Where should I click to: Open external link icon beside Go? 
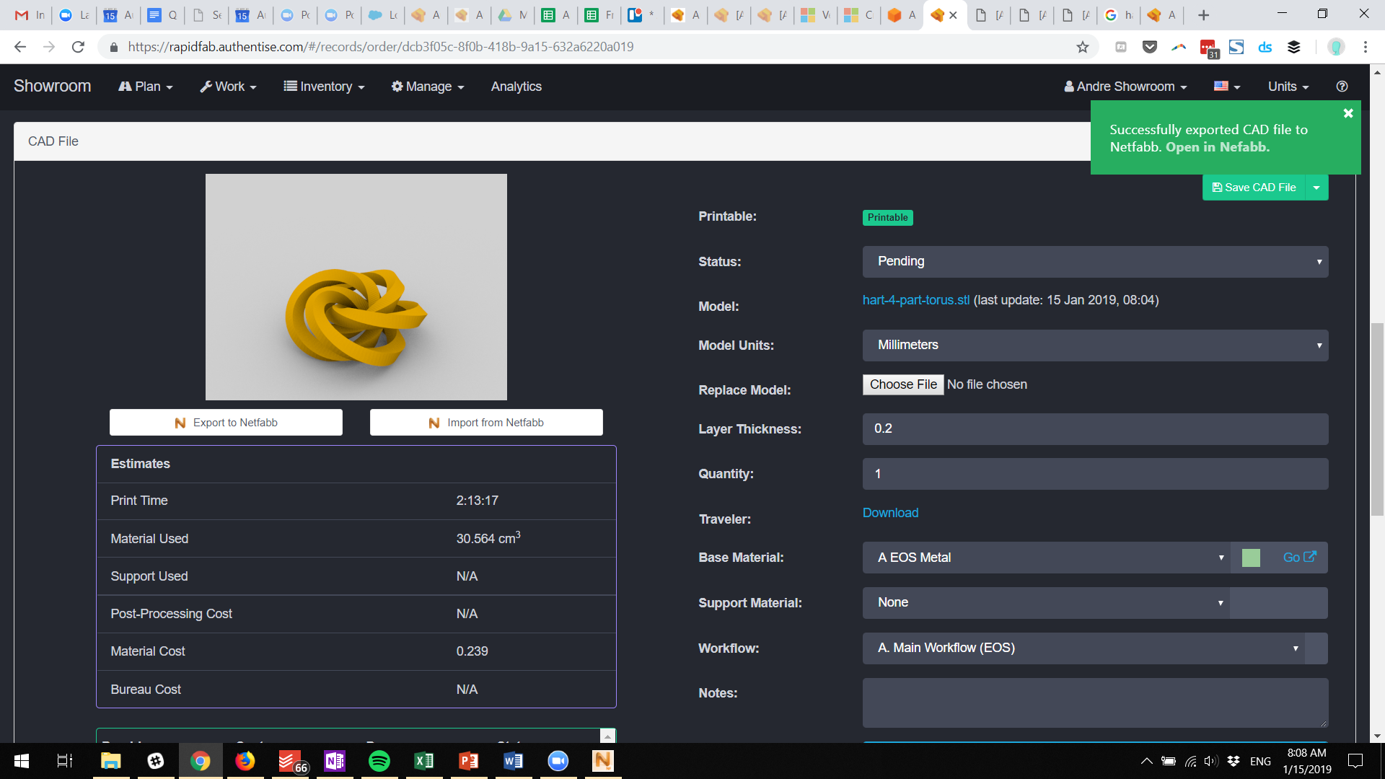pos(1311,557)
